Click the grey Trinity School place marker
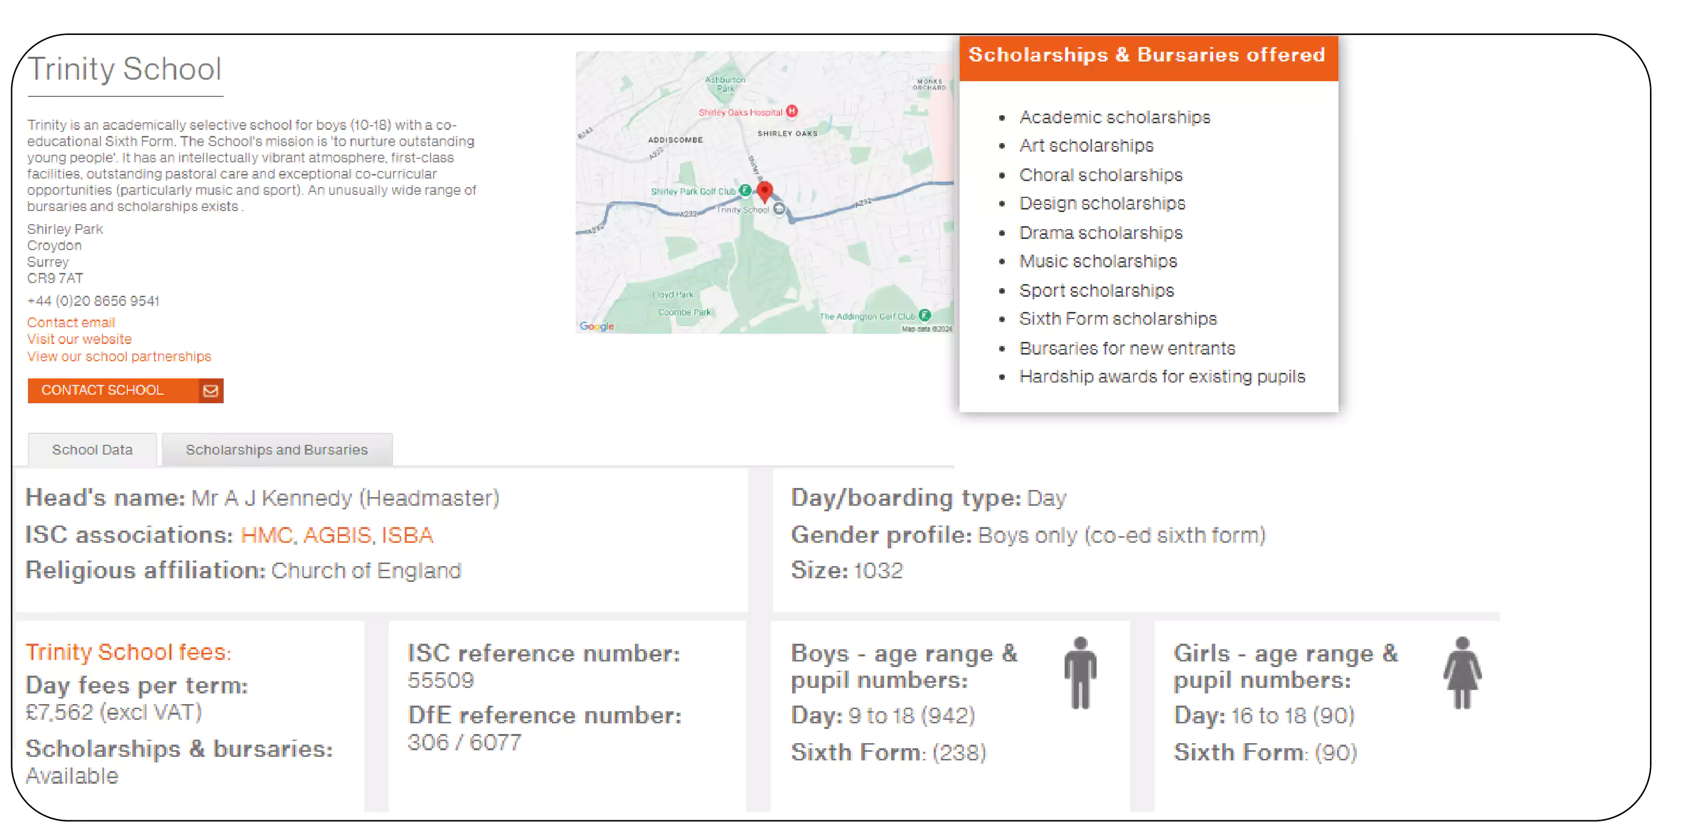Image resolution: width=1689 pixels, height=838 pixels. pyautogui.click(x=779, y=209)
